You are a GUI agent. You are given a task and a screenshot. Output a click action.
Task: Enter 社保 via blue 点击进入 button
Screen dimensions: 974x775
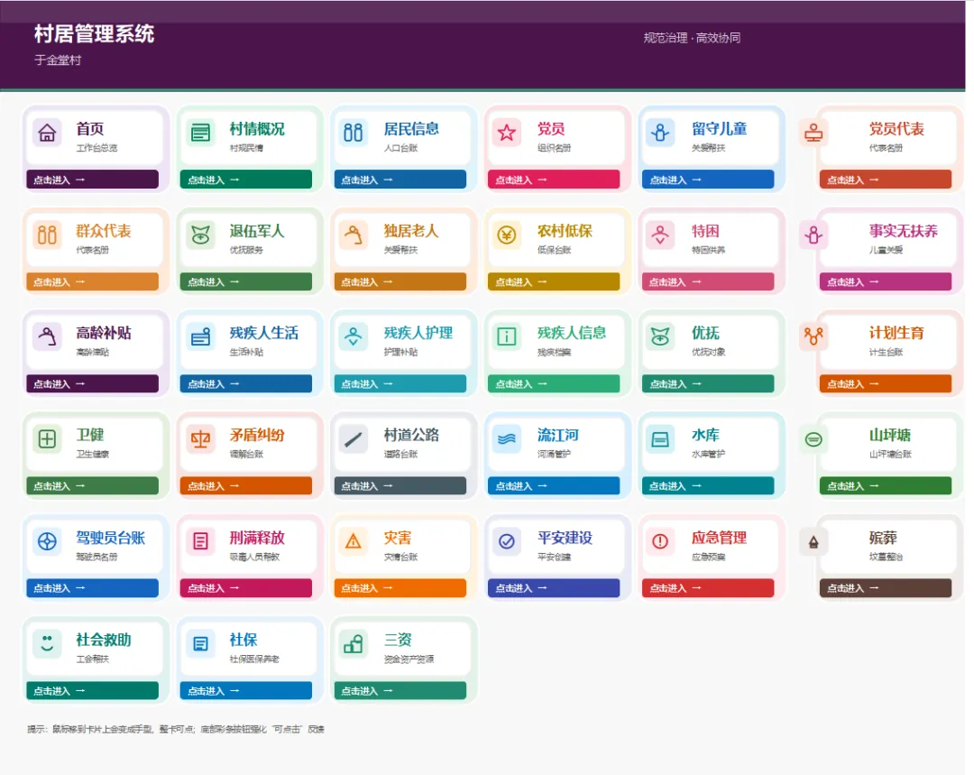[x=246, y=690]
